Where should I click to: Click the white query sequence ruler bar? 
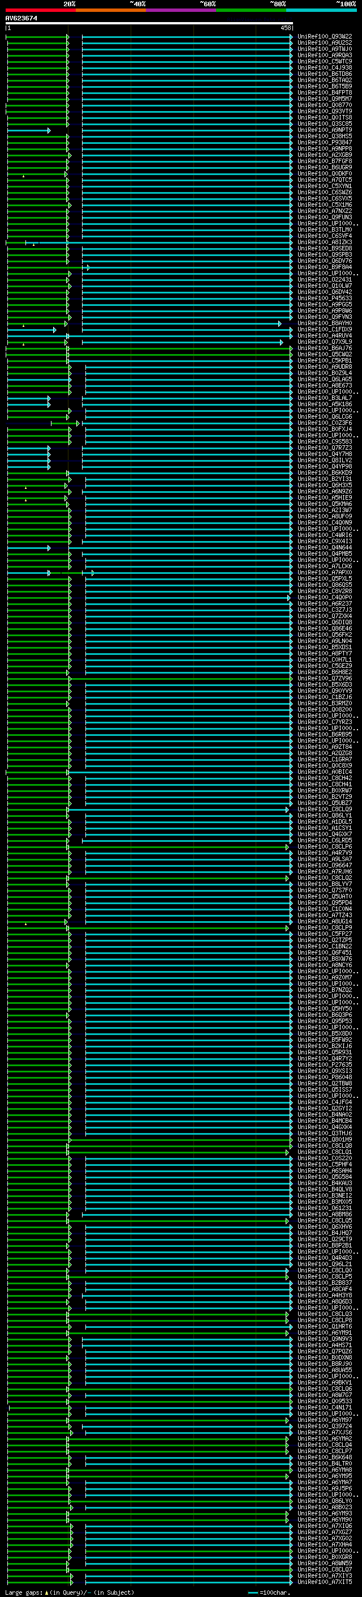point(149,23)
